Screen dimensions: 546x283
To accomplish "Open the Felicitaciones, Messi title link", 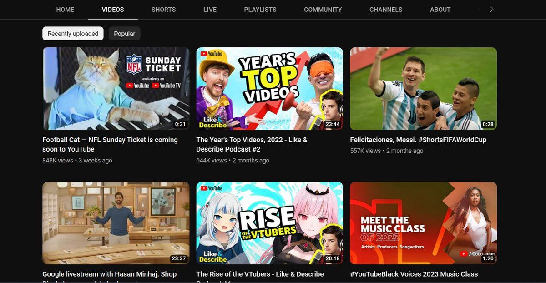I will (x=418, y=140).
